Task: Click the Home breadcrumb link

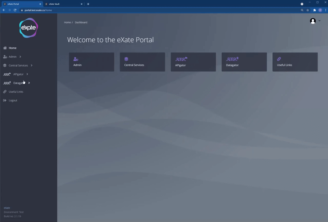Action: coord(67,23)
